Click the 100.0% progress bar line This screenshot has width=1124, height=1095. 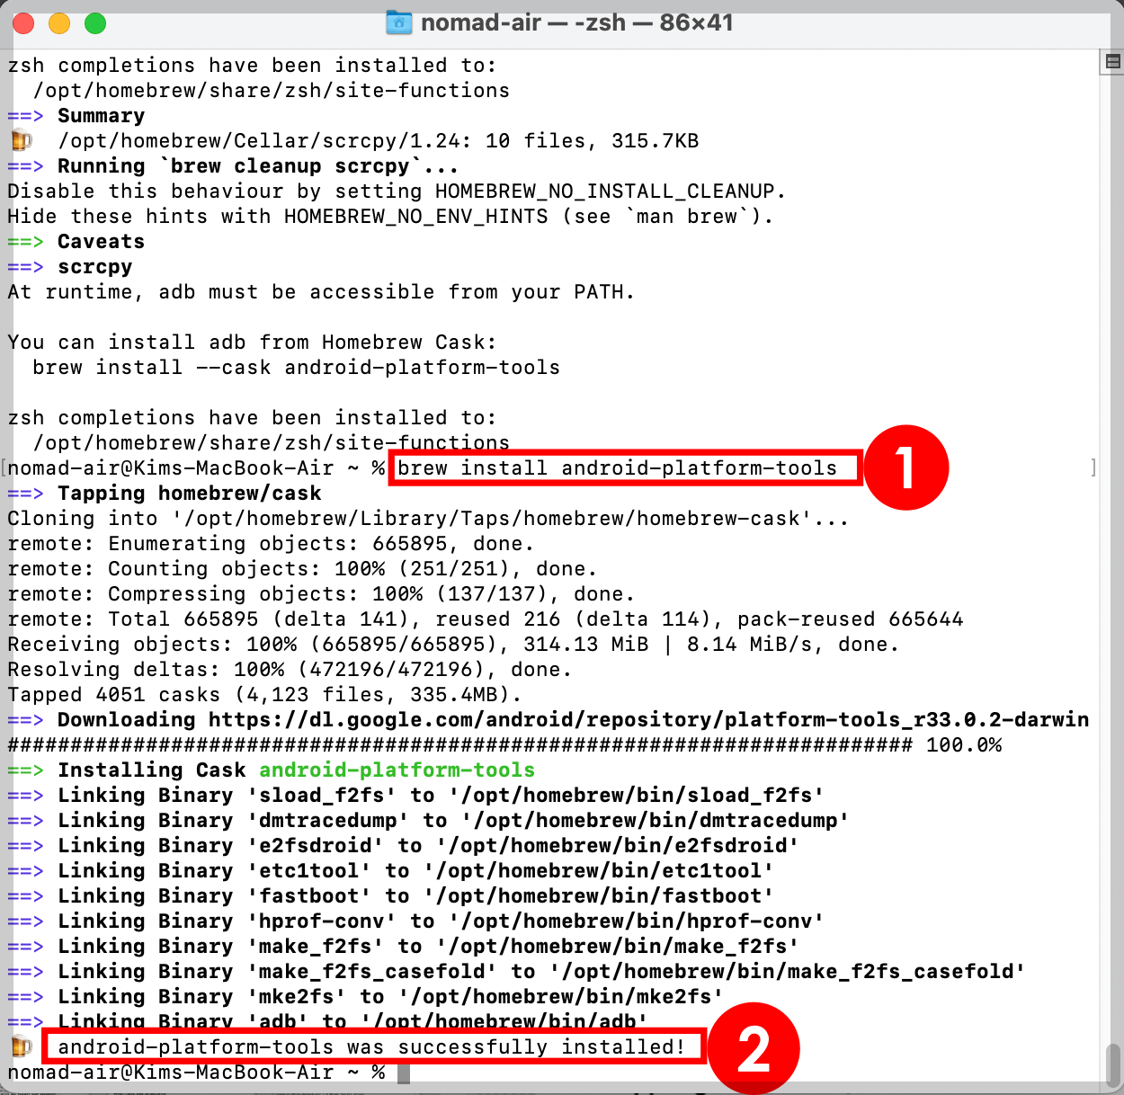pyautogui.click(x=504, y=745)
